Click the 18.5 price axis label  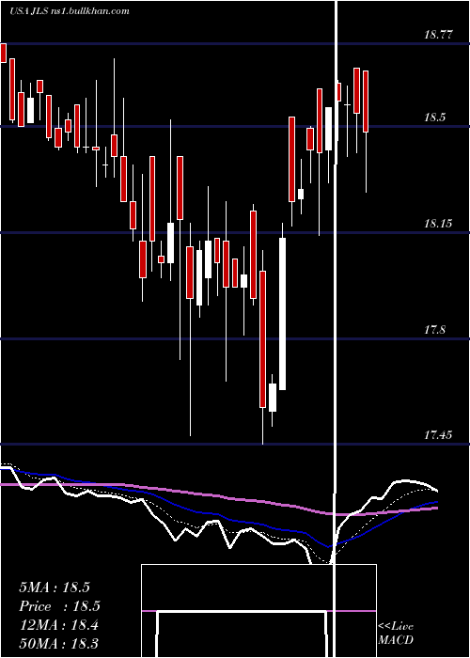click(434, 117)
